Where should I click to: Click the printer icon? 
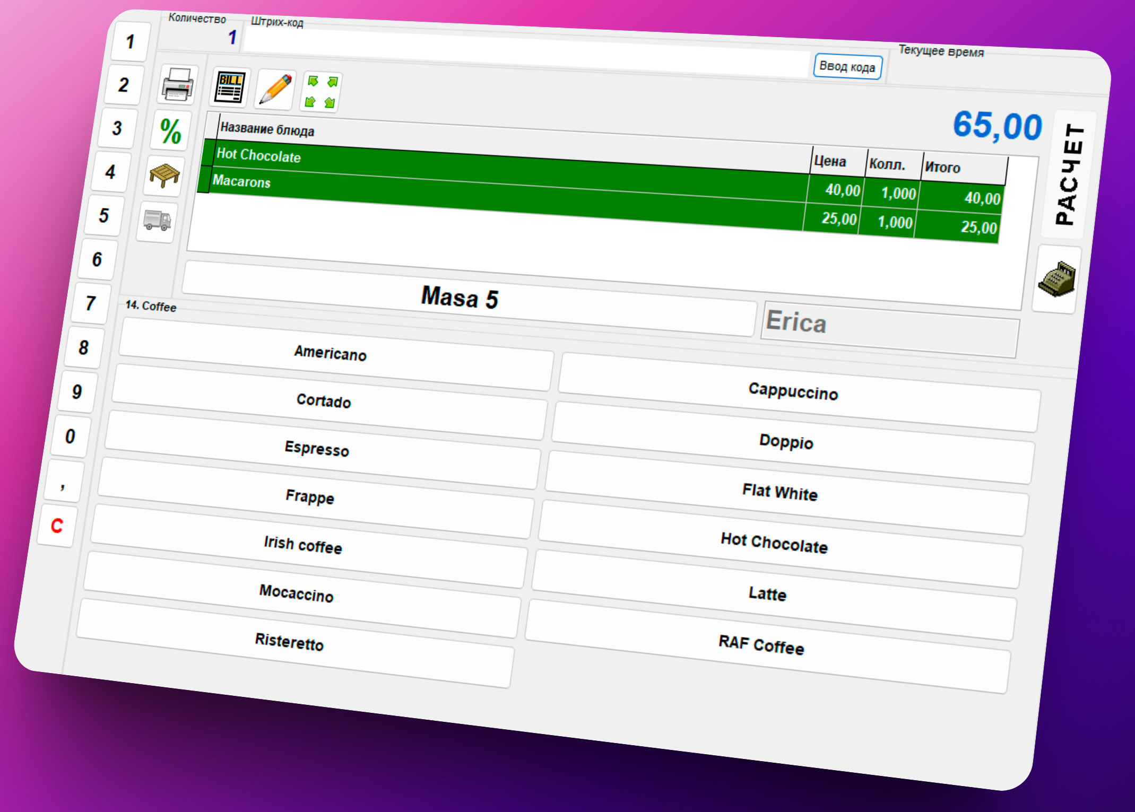click(x=178, y=85)
